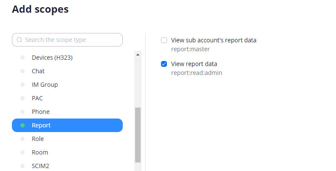Click the scope list scrollbar thumb
The image size is (336, 171).
pyautogui.click(x=138, y=135)
